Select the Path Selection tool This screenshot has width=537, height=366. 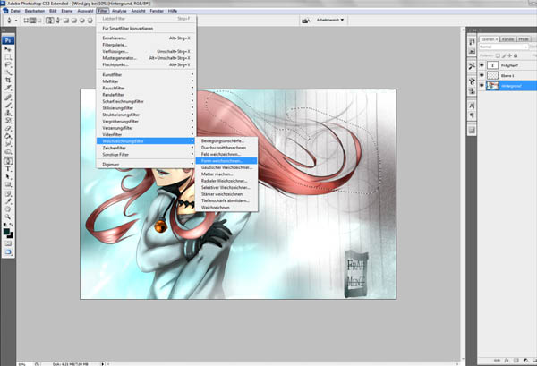click(8, 176)
